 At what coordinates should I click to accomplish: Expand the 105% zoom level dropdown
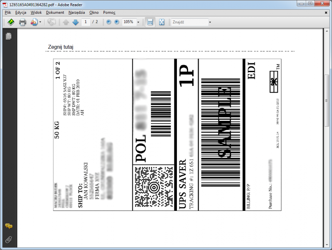(138, 22)
